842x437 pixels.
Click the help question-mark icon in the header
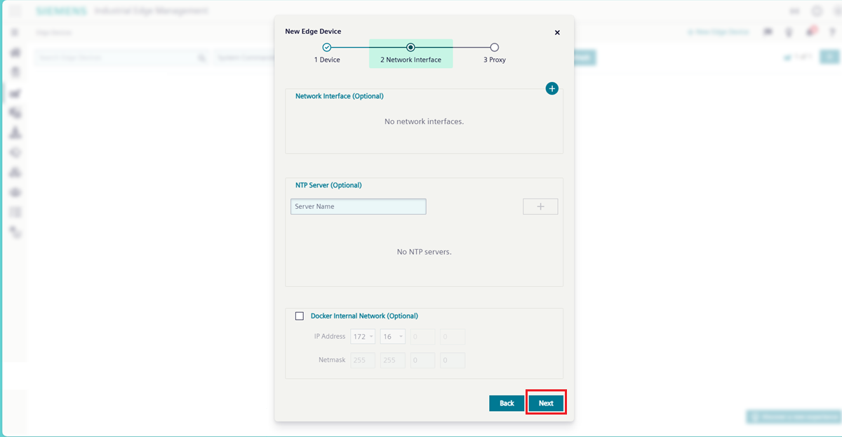(x=832, y=32)
